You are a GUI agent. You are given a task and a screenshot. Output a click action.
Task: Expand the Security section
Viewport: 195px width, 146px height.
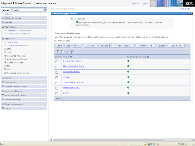3,78
